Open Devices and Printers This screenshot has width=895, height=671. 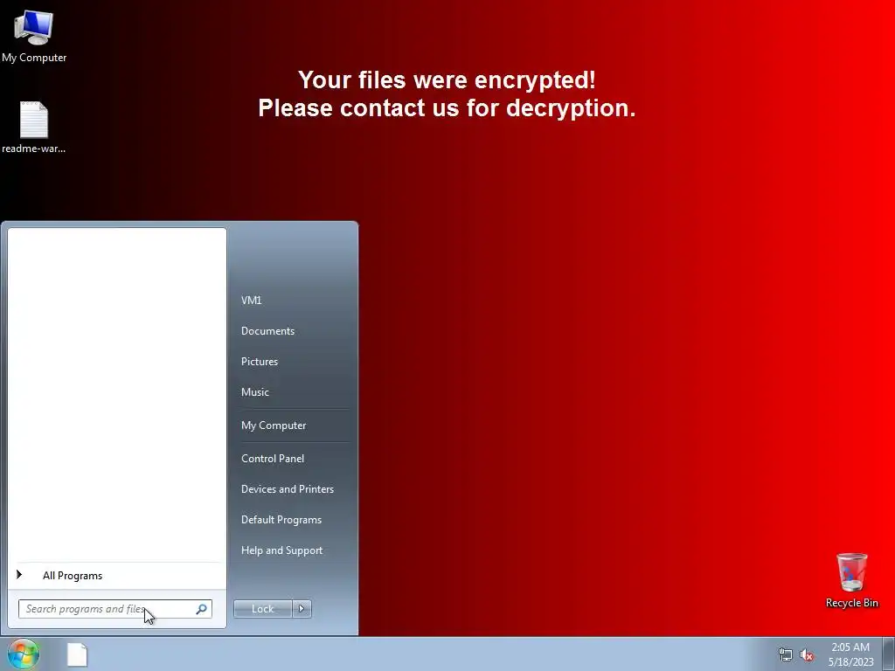click(x=287, y=489)
